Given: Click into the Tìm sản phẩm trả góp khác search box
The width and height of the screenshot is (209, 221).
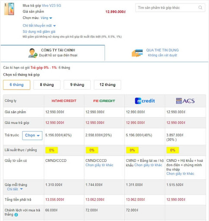Looking at the screenshot, I should (x=170, y=8).
